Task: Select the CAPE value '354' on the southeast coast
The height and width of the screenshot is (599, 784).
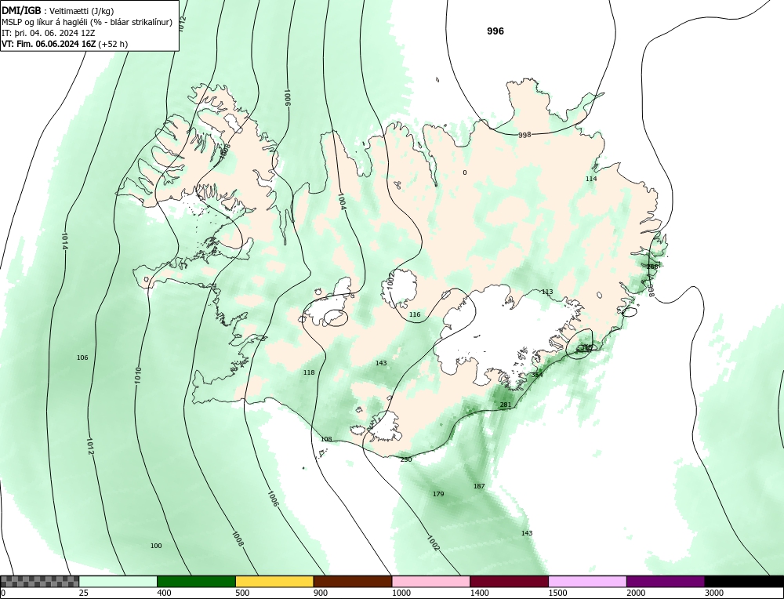Action: (537, 375)
